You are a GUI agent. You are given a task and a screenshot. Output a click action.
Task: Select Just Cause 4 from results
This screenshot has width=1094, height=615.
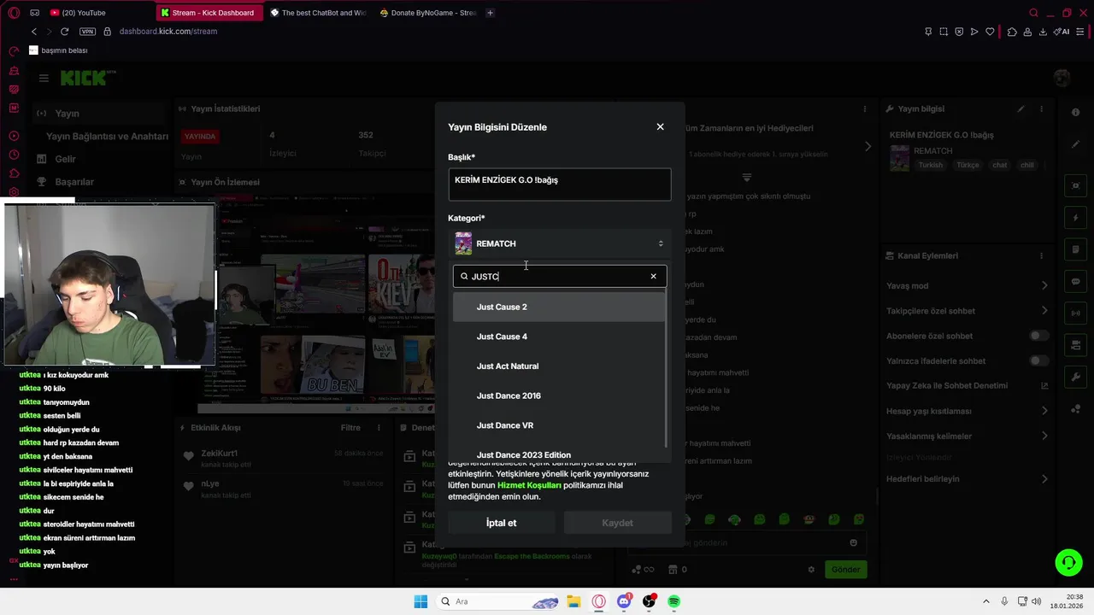[559, 337]
